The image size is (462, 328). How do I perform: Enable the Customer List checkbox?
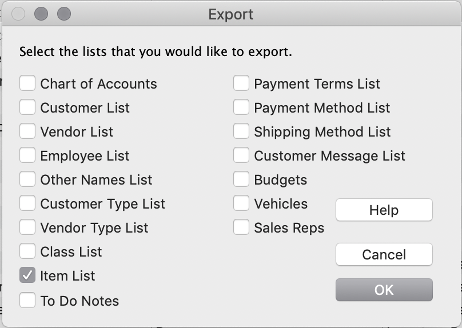[27, 107]
